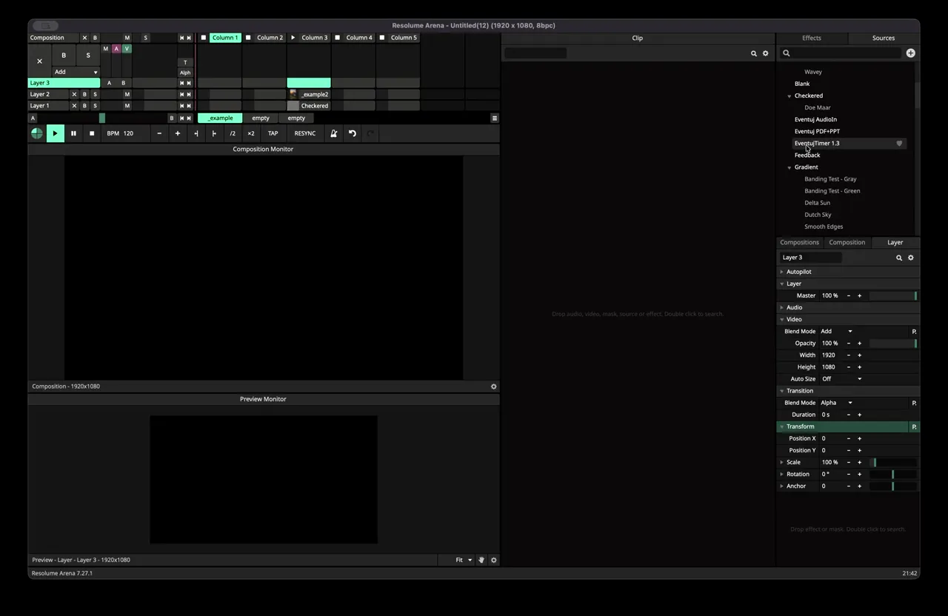Open Video Blend Mode Add dropdown
This screenshot has width=948, height=616.
837,332
